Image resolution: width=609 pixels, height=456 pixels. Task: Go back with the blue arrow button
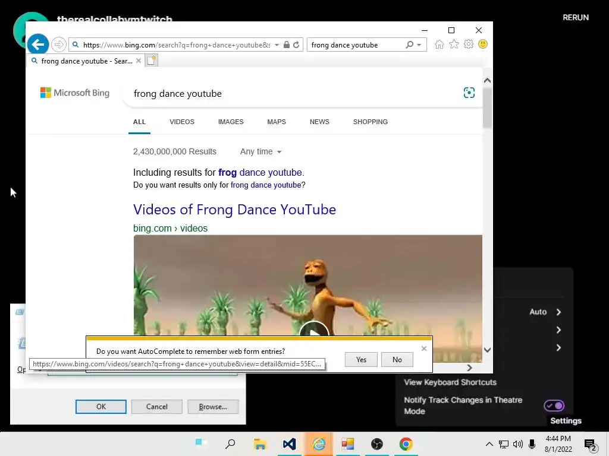tap(38, 45)
